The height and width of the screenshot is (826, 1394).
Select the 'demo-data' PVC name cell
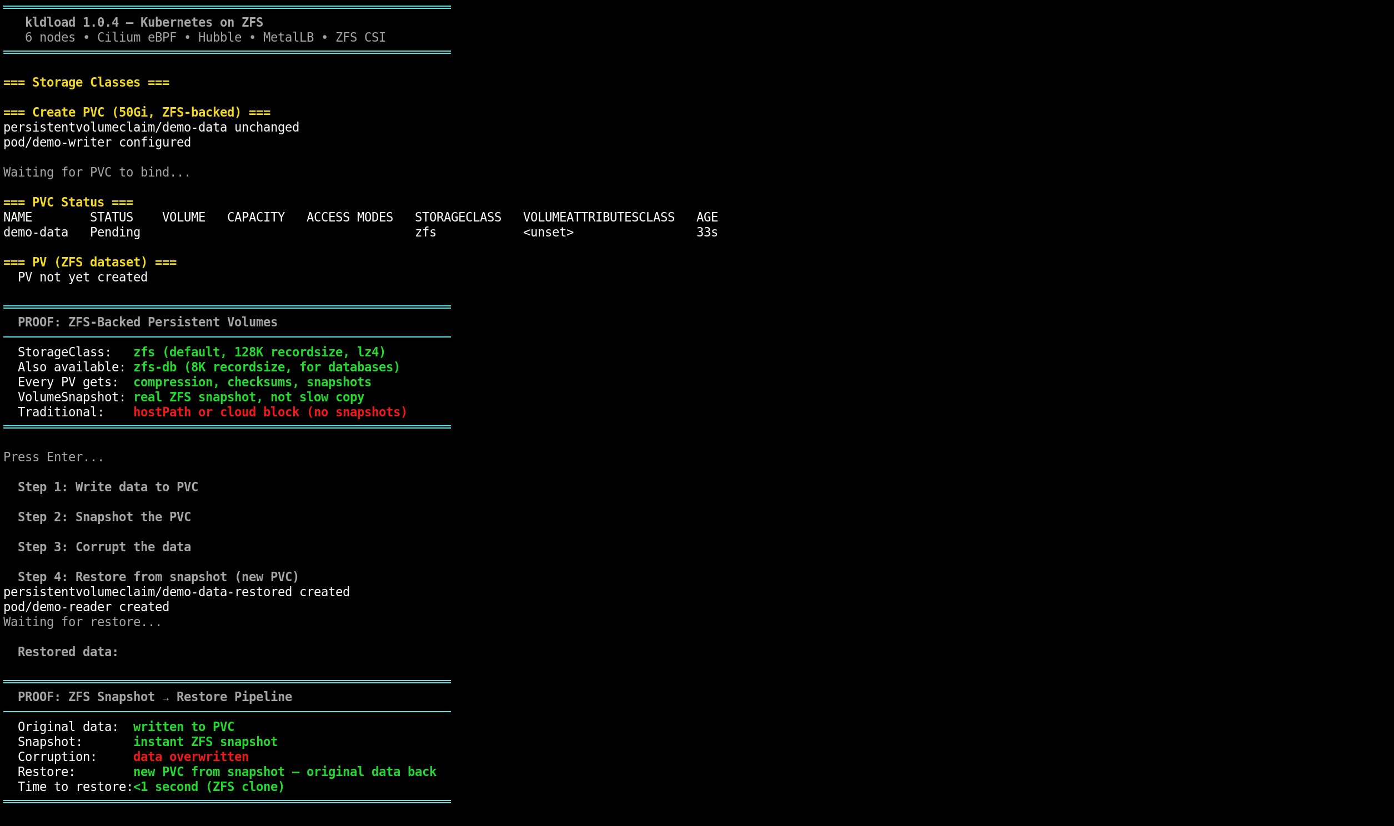click(36, 233)
